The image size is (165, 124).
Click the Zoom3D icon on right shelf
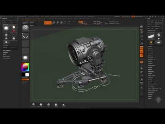[x=142, y=76]
